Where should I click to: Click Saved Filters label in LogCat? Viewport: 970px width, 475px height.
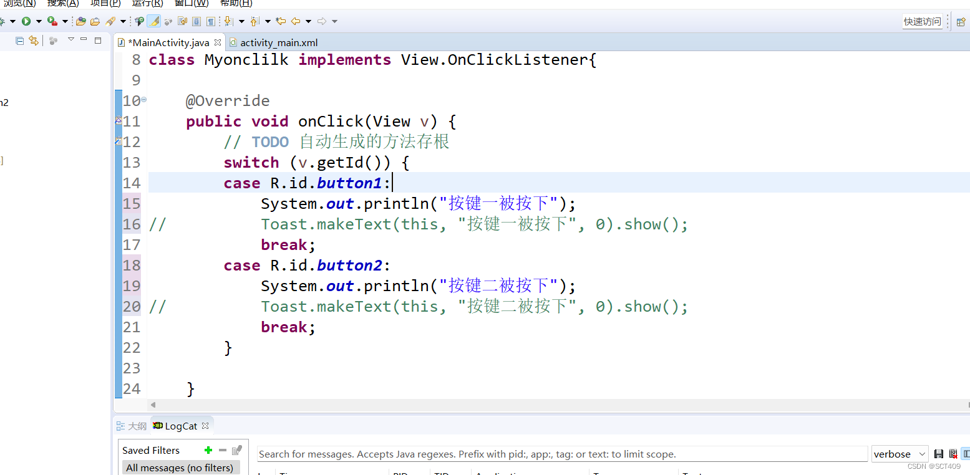point(151,450)
